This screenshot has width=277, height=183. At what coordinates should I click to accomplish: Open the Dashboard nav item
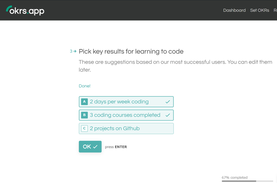pyautogui.click(x=234, y=10)
